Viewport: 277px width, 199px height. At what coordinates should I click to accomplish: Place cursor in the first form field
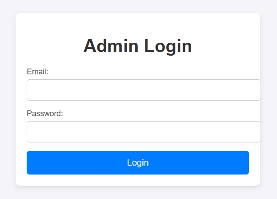[x=144, y=90]
